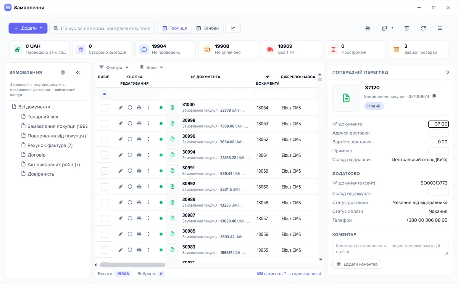Click the comment text area in preview
Screen dimensions: 458x284
390,247
